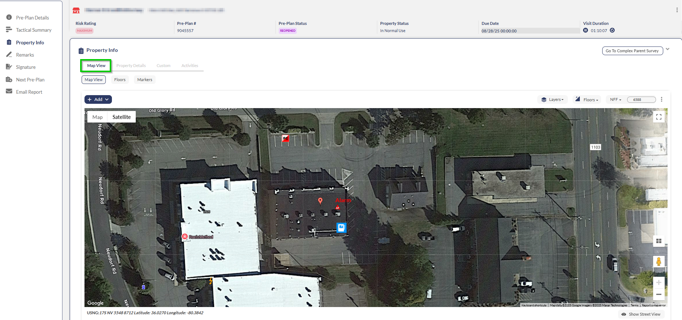
Task: Switch map to Satellite imagery
Action: pos(121,117)
